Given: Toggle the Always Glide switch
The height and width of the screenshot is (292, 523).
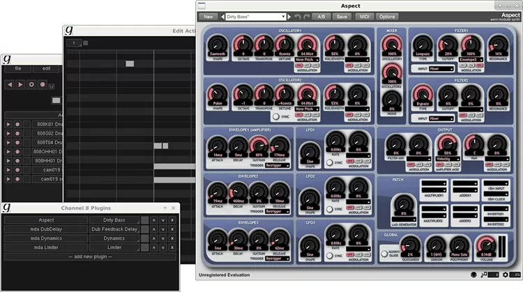Looking at the screenshot, I should (384, 254).
